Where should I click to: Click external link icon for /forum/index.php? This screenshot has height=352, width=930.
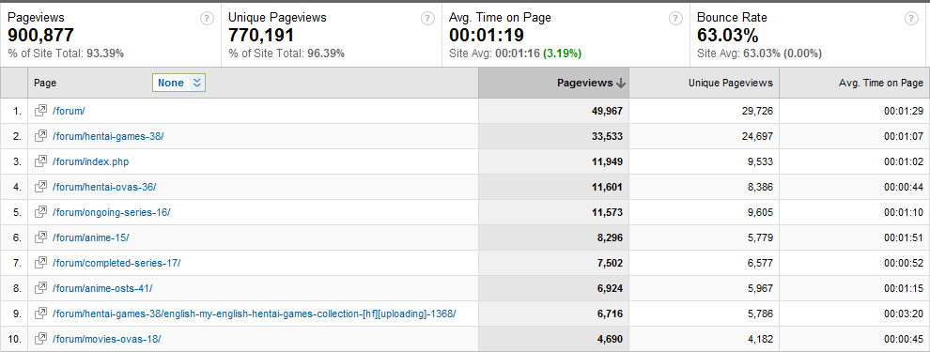40,161
